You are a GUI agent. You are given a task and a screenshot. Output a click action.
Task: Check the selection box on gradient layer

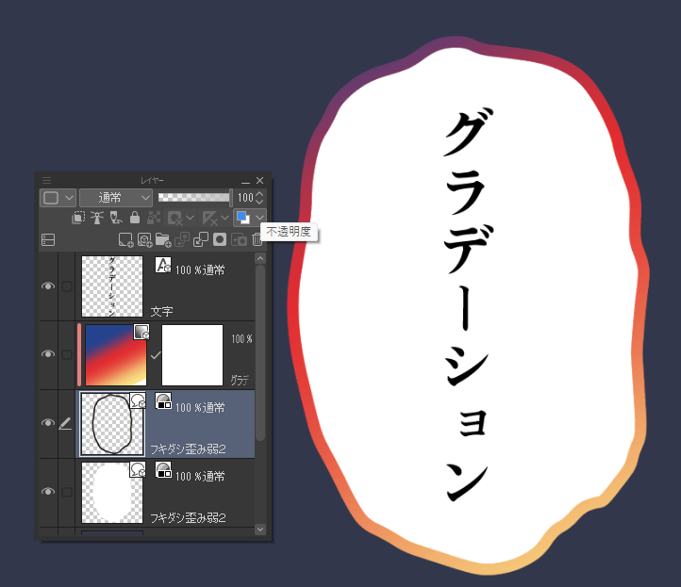(x=67, y=355)
